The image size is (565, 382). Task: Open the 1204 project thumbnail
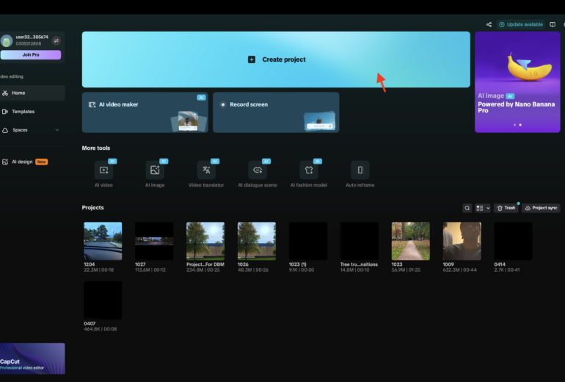click(x=103, y=241)
